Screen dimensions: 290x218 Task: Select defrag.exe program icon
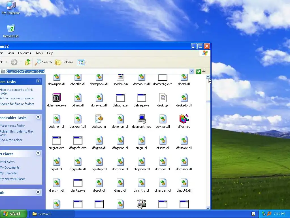[x=142, y=98]
